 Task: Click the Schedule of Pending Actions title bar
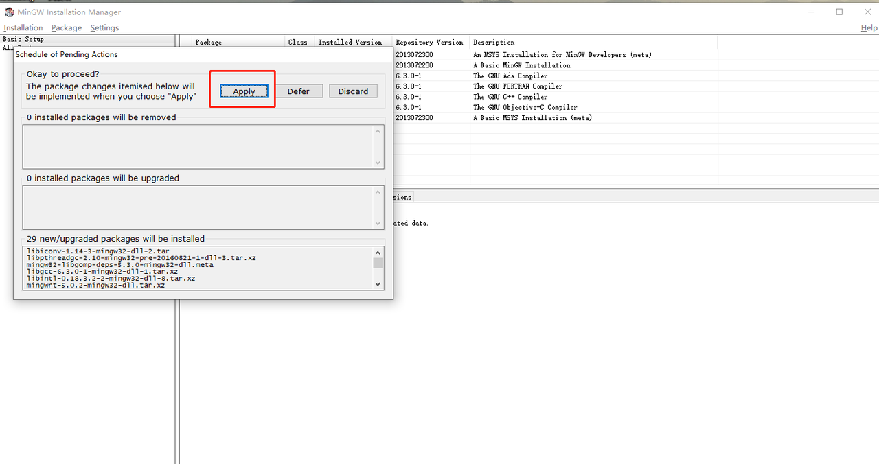pyautogui.click(x=203, y=54)
